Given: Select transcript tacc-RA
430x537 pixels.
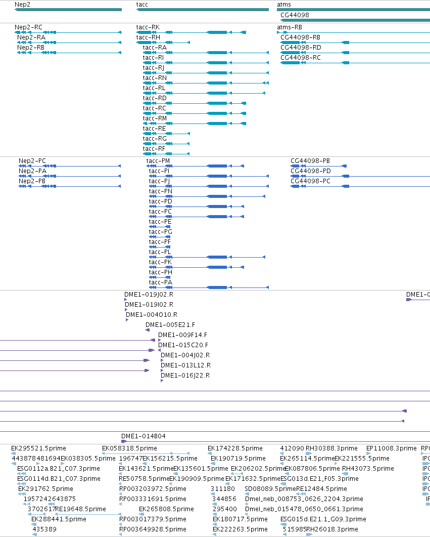Looking at the screenshot, I should 155,47.
